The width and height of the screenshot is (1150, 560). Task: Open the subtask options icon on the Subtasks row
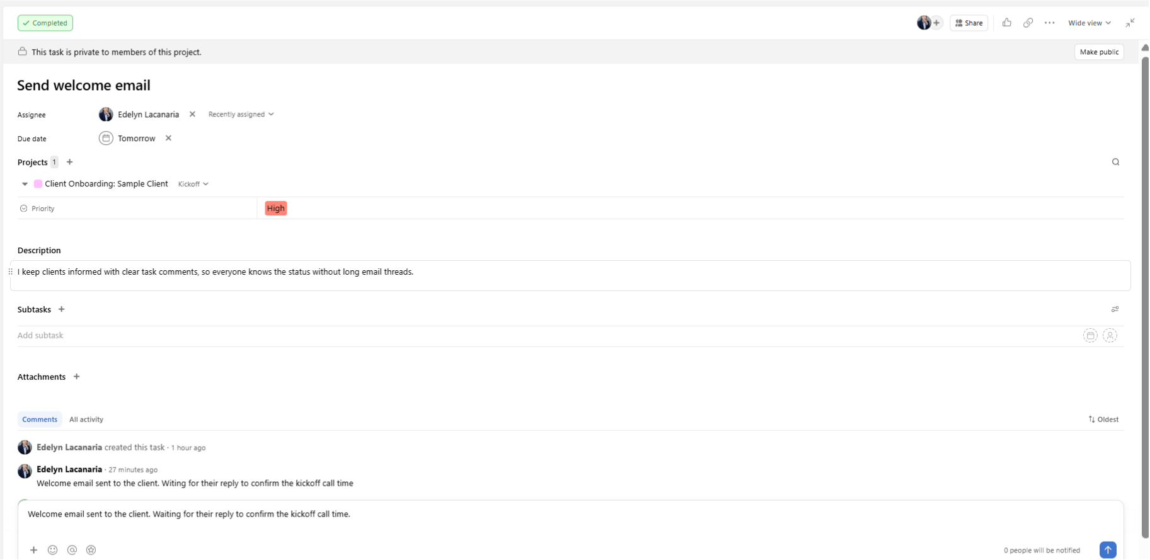[1115, 309]
